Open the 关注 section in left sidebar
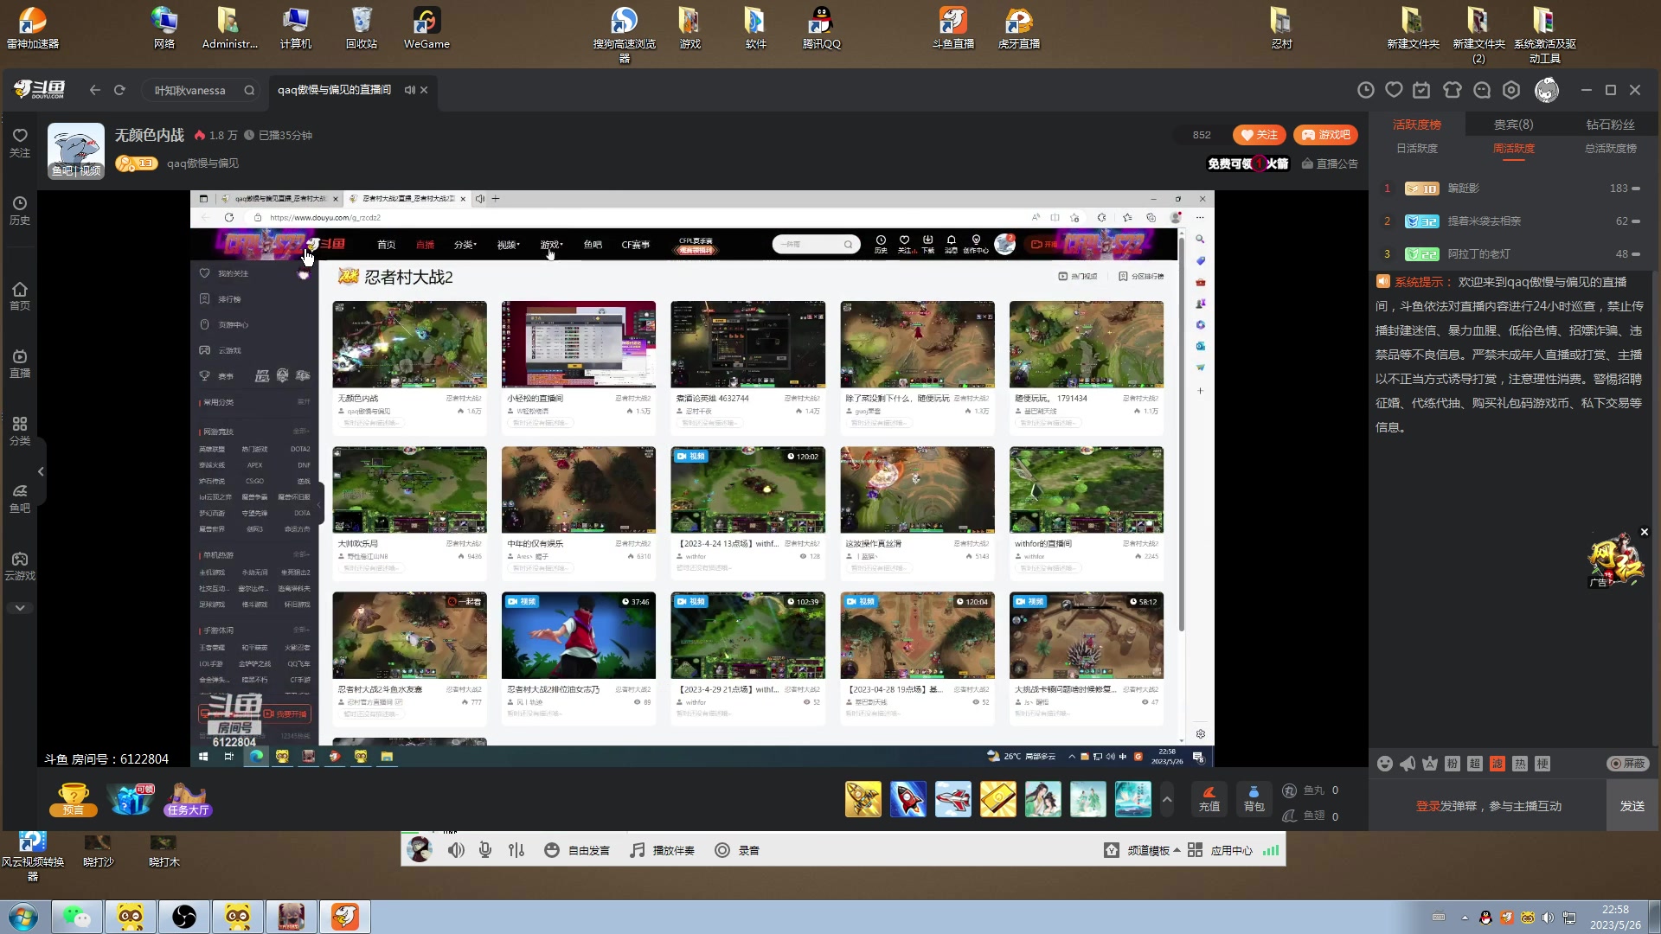The height and width of the screenshot is (934, 1661). point(20,143)
